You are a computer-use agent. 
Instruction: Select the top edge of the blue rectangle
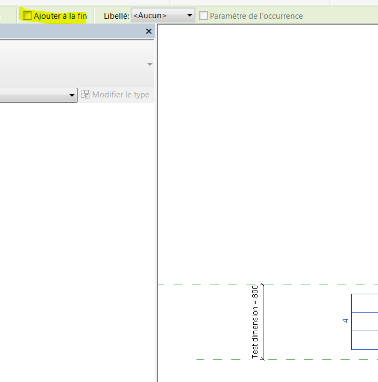pos(364,294)
